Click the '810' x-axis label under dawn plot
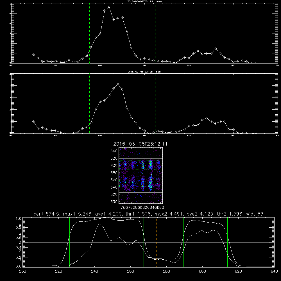The width and height of the screenshot is (281, 281). 11,65
